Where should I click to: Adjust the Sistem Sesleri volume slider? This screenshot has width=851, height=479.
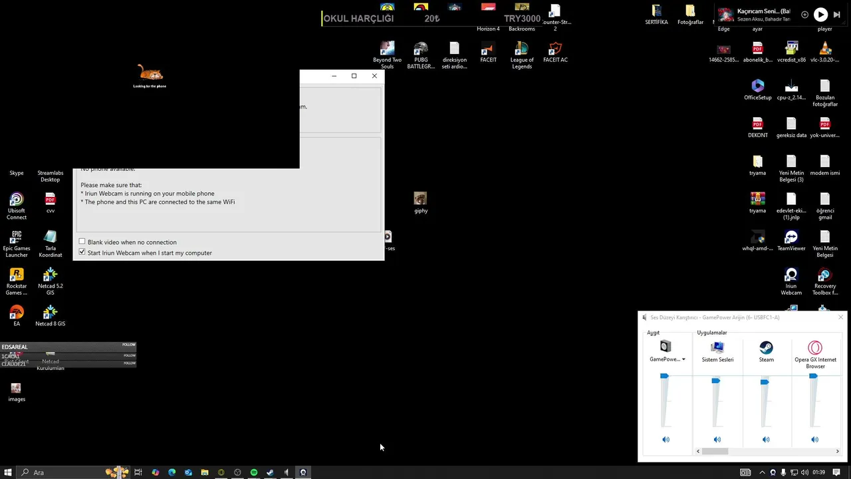(x=715, y=381)
